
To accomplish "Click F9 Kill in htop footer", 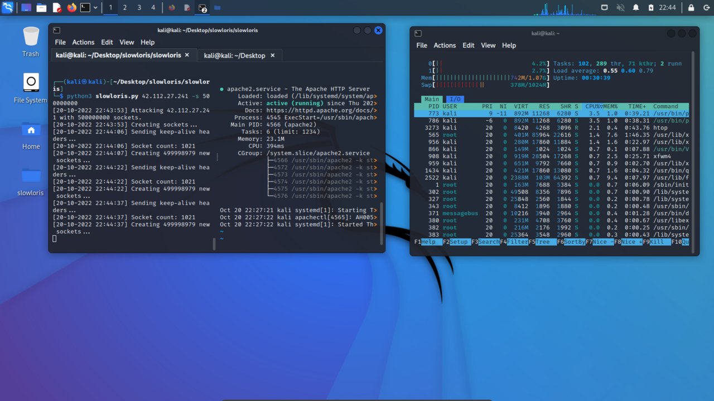I will click(x=657, y=242).
